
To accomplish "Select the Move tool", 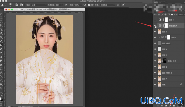I will (1, 14).
